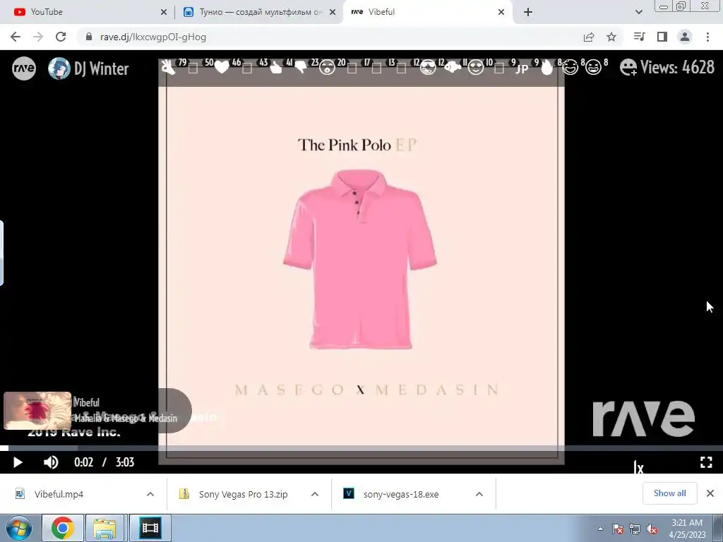The image size is (723, 542).
Task: Click Show all downloads
Action: (x=669, y=493)
